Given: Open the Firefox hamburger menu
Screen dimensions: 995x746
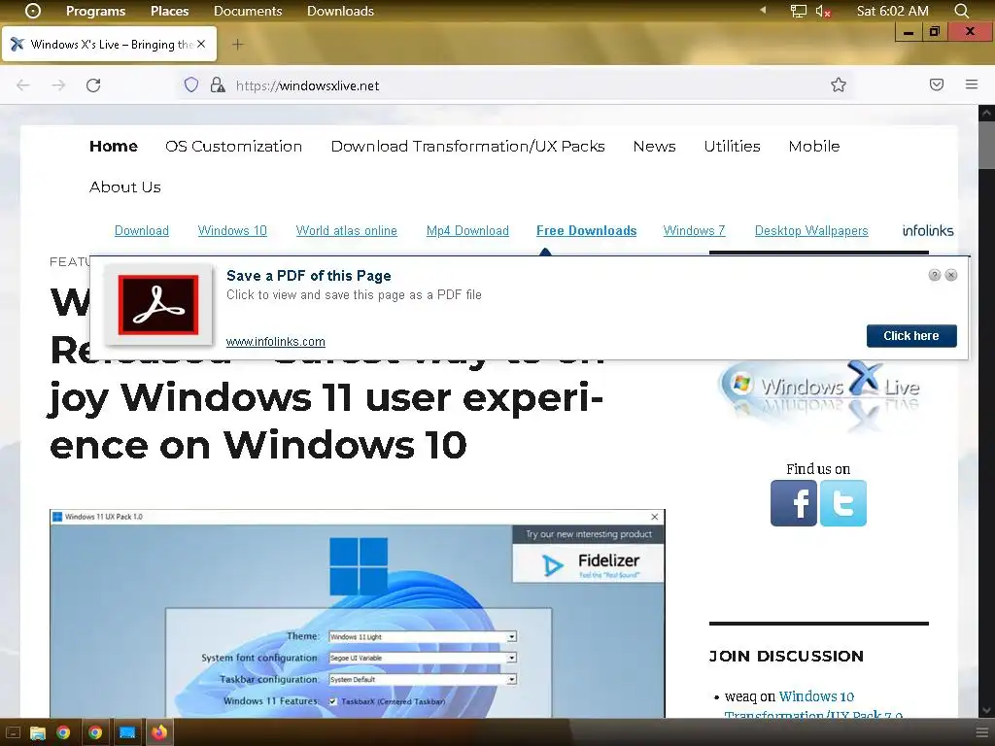Looking at the screenshot, I should tap(972, 85).
